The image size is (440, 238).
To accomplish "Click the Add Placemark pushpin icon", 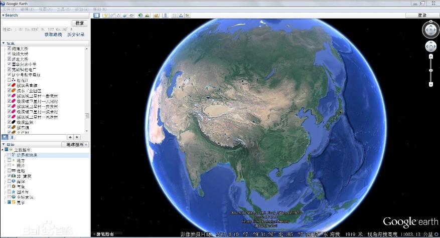I will click(x=106, y=16).
